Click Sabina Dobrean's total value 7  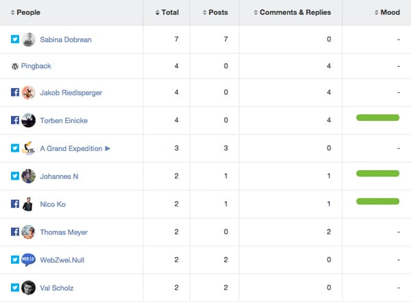[177, 39]
